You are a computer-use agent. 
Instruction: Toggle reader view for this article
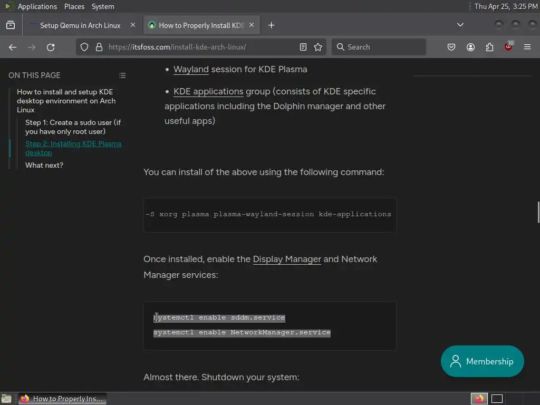303,47
